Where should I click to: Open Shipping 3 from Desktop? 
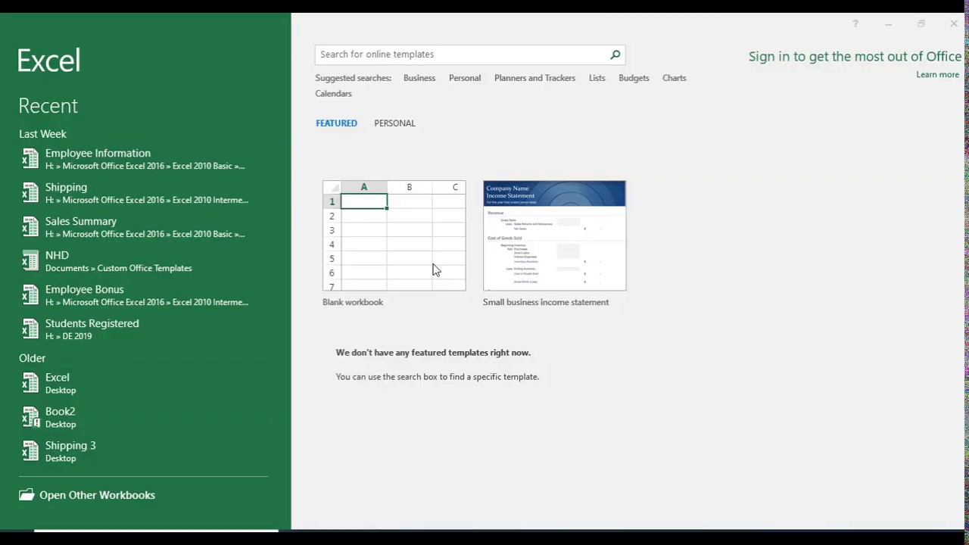[x=144, y=451]
